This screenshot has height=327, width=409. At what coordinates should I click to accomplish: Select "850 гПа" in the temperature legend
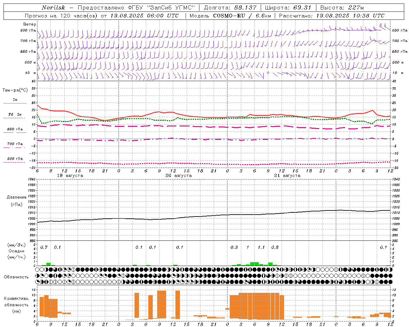pos(15,129)
